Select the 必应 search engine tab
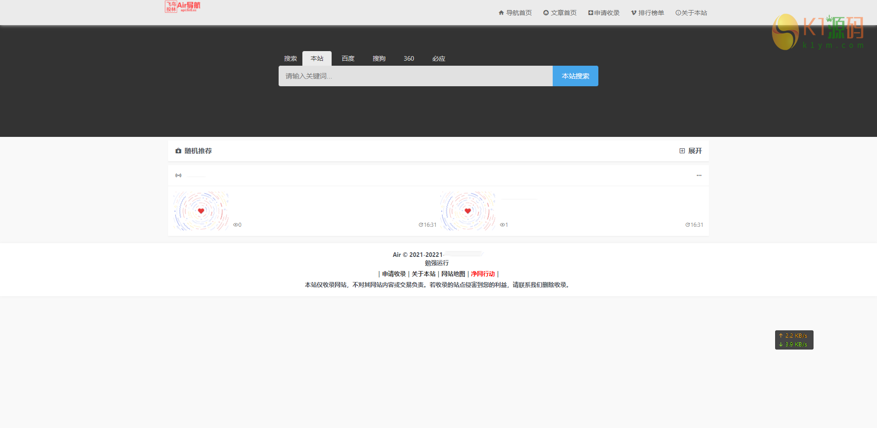The width and height of the screenshot is (877, 428). pyautogui.click(x=438, y=58)
